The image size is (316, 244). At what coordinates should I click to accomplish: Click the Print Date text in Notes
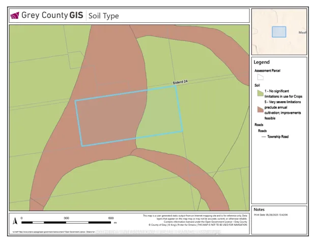pos(271,215)
